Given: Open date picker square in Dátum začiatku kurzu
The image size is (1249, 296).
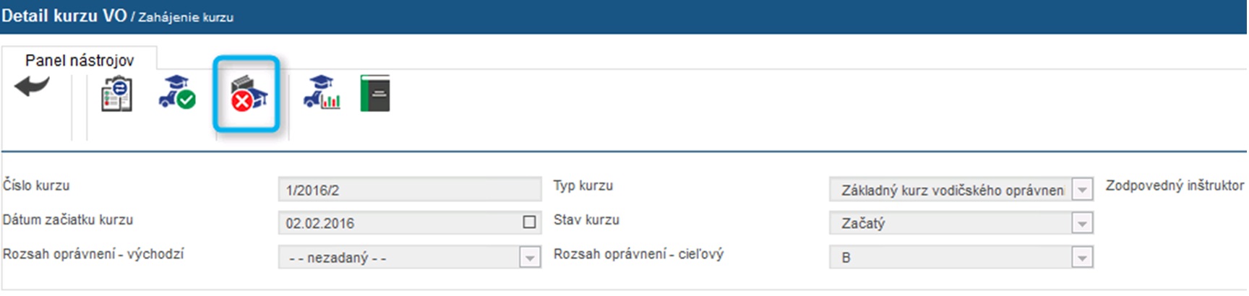Looking at the screenshot, I should coord(529,222).
